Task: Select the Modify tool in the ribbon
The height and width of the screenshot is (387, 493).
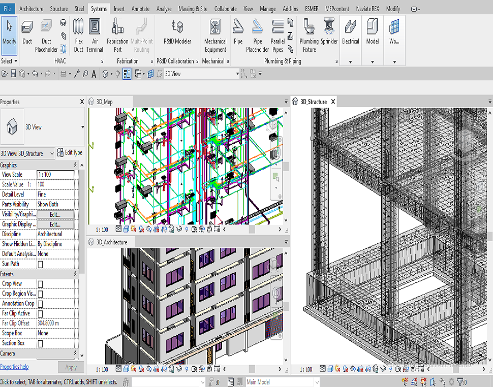Action: (9, 36)
